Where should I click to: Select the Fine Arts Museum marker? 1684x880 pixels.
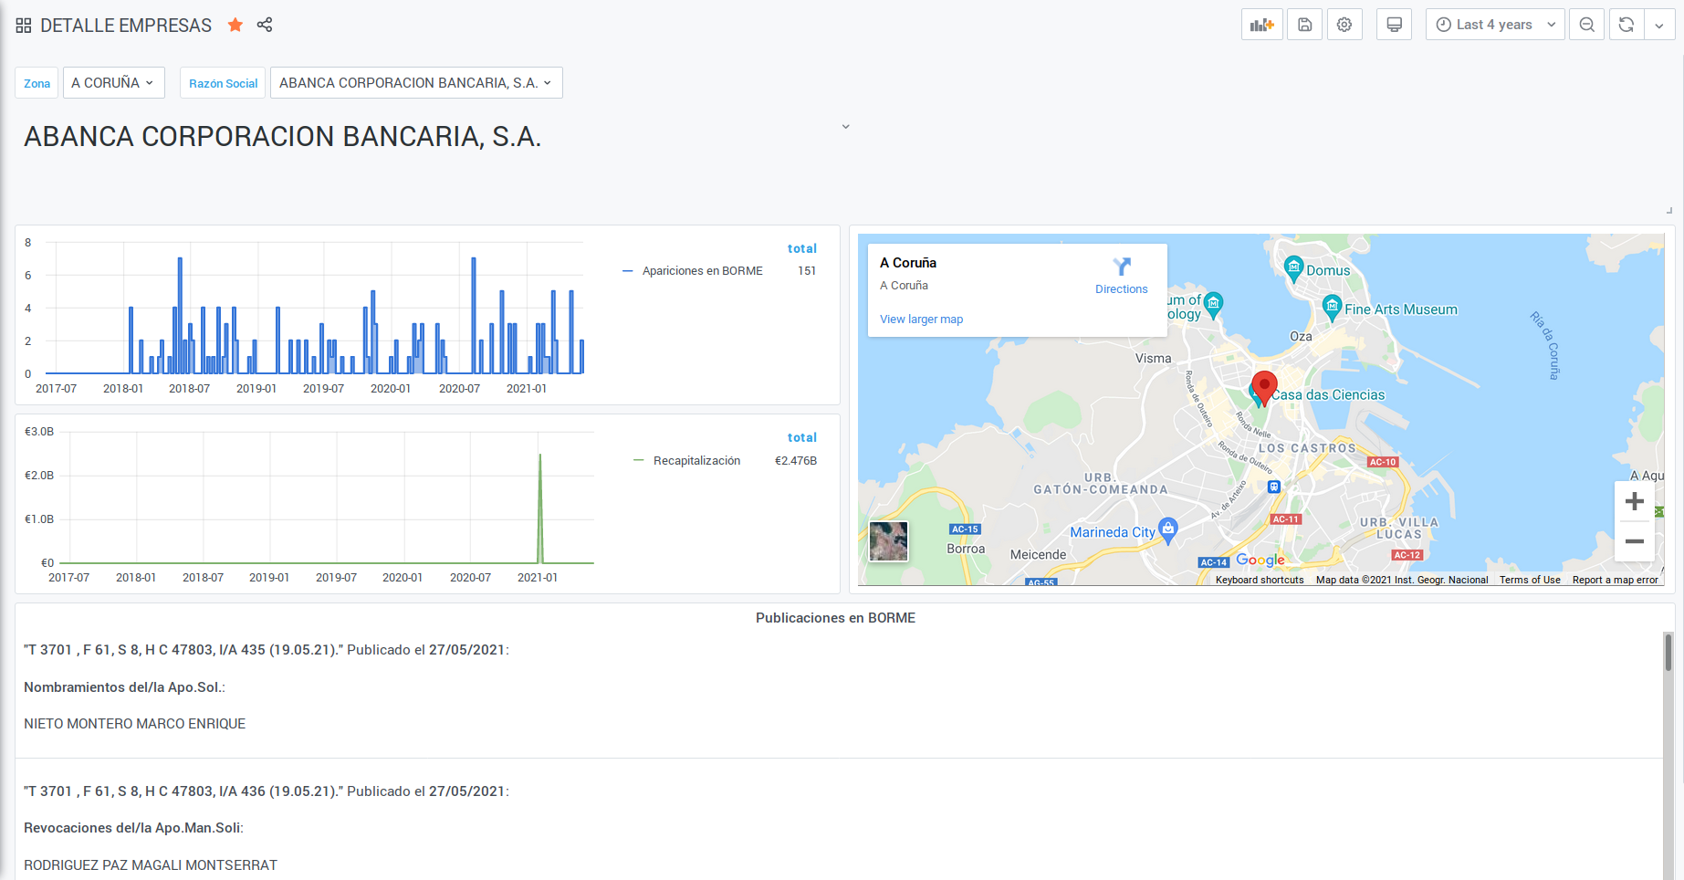pos(1332,306)
